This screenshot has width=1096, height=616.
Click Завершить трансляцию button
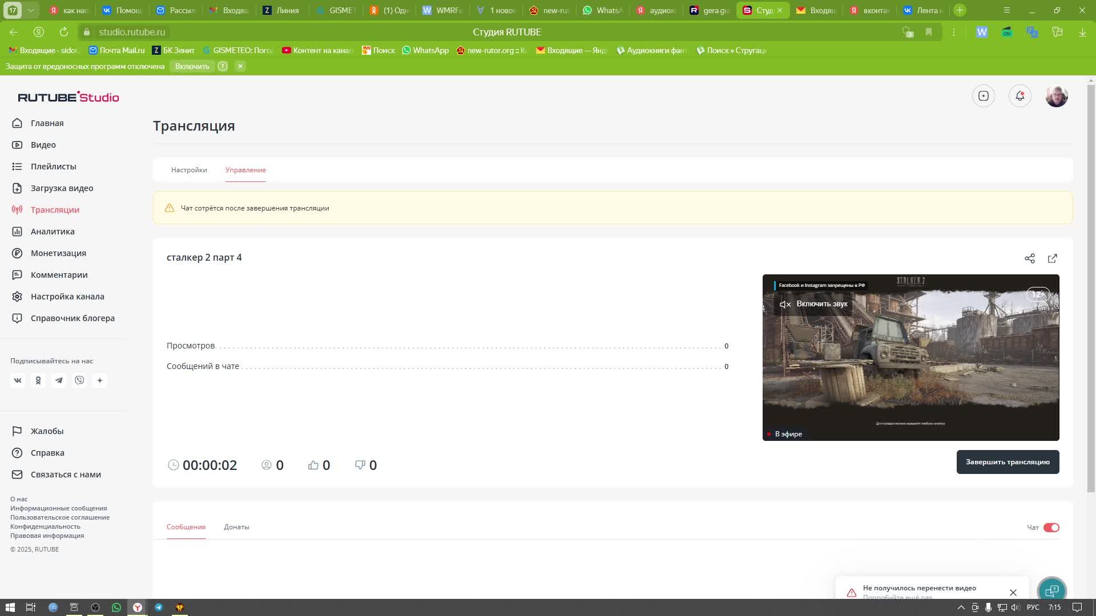tap(1007, 462)
